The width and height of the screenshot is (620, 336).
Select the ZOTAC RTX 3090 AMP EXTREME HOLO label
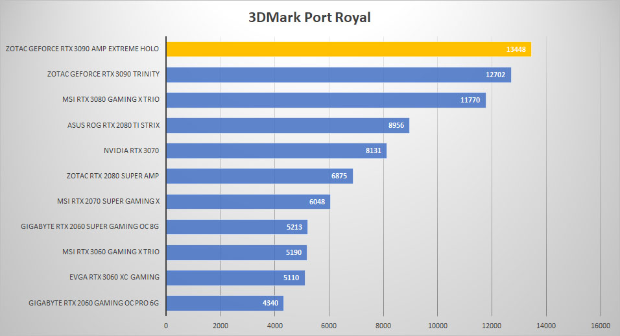82,49
